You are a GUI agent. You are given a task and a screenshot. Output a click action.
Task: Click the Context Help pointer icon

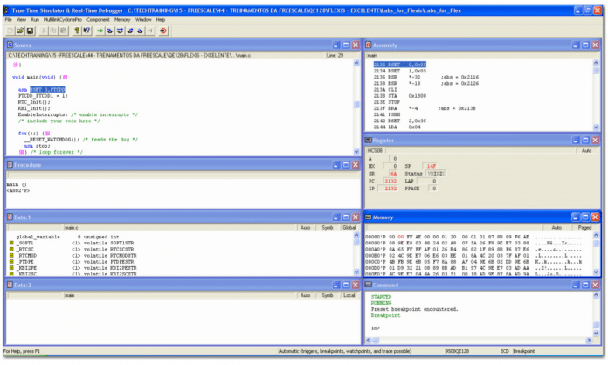pyautogui.click(x=86, y=30)
